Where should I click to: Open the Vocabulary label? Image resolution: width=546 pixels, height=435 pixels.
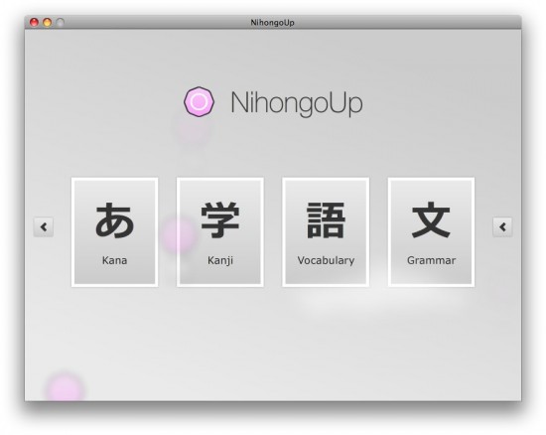tap(326, 260)
